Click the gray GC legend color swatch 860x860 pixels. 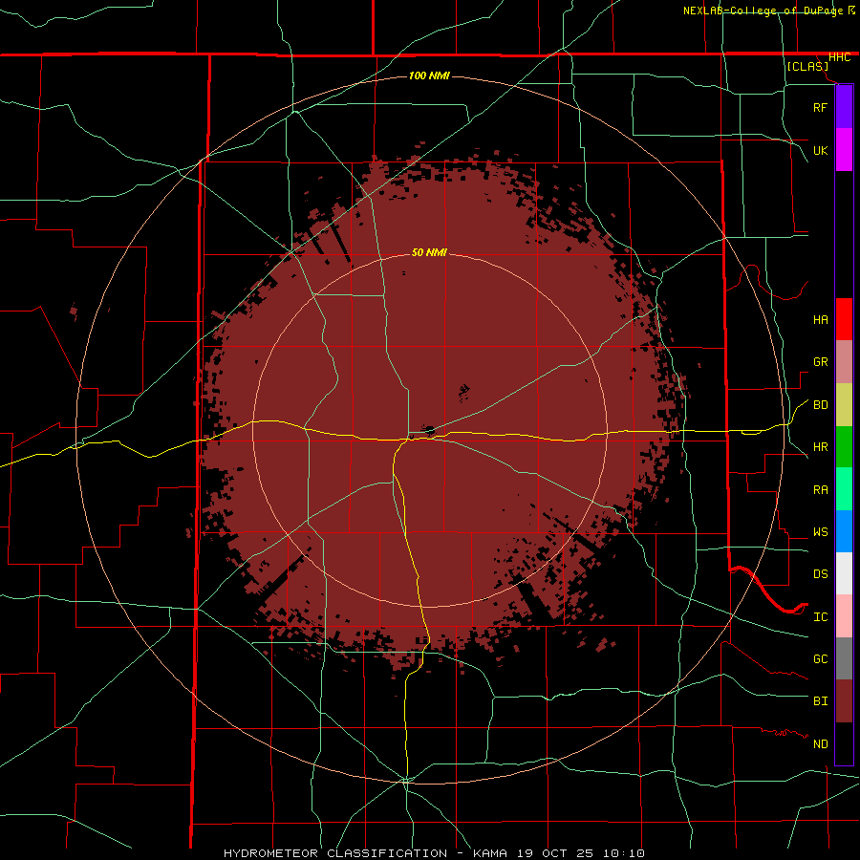pyautogui.click(x=844, y=658)
